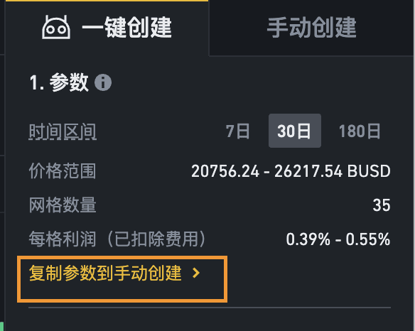Click the 0.39% - 0.55% profit value

(338, 239)
